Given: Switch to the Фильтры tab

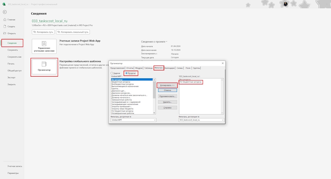Looking at the screenshot, I should (159, 68).
